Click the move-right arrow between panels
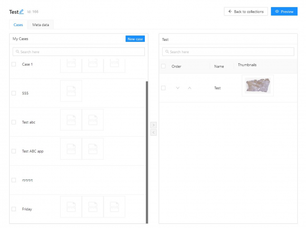This screenshot has width=306, height=228. [x=154, y=125]
